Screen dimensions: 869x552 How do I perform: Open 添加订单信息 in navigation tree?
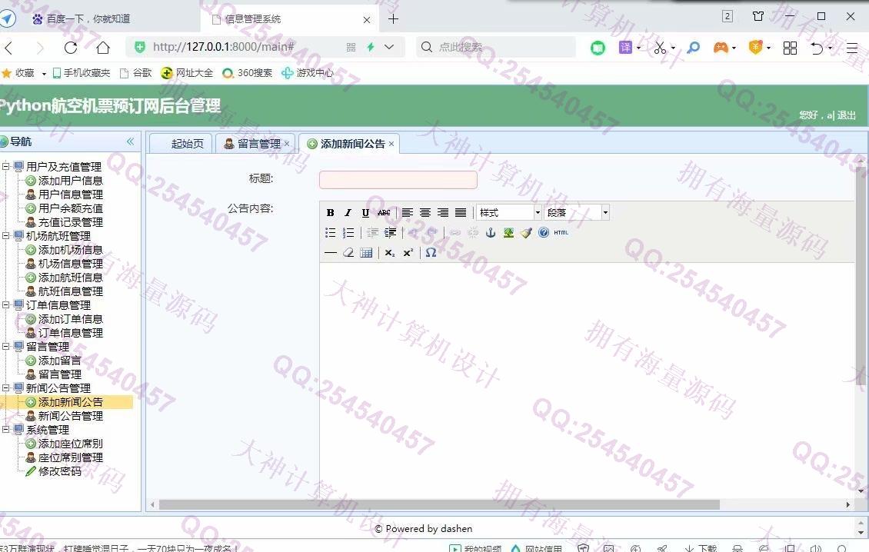pos(71,319)
